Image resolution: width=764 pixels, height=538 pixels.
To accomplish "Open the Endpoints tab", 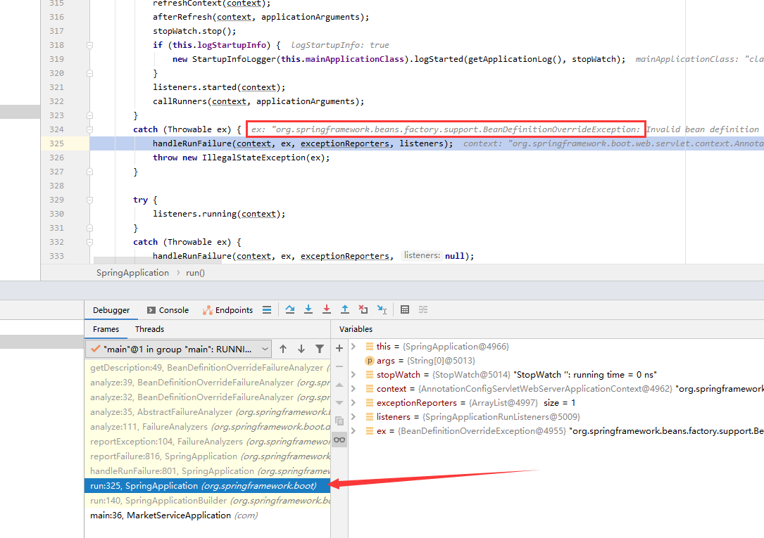I will [x=228, y=310].
